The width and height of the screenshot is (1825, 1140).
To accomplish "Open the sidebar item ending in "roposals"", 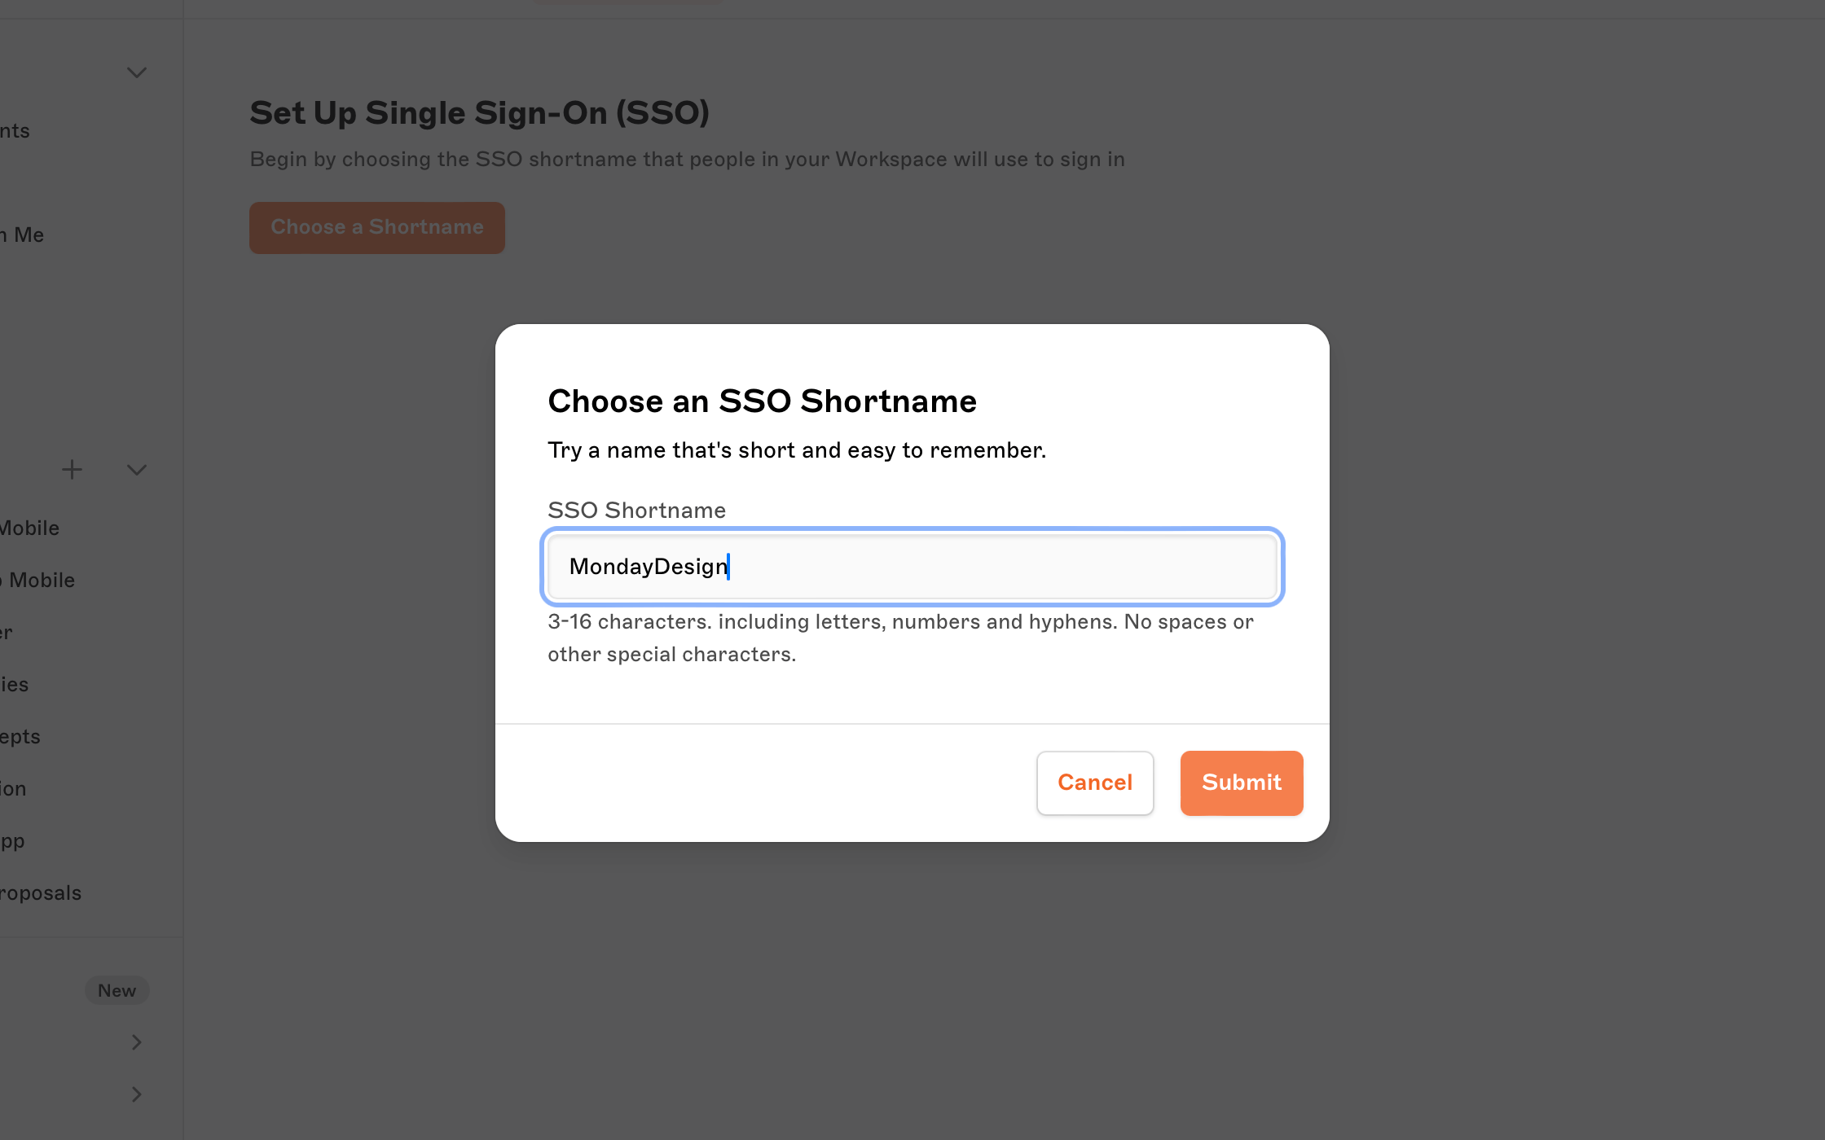I will click(x=41, y=893).
